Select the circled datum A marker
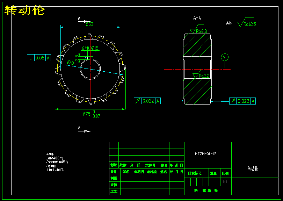 point(225,57)
